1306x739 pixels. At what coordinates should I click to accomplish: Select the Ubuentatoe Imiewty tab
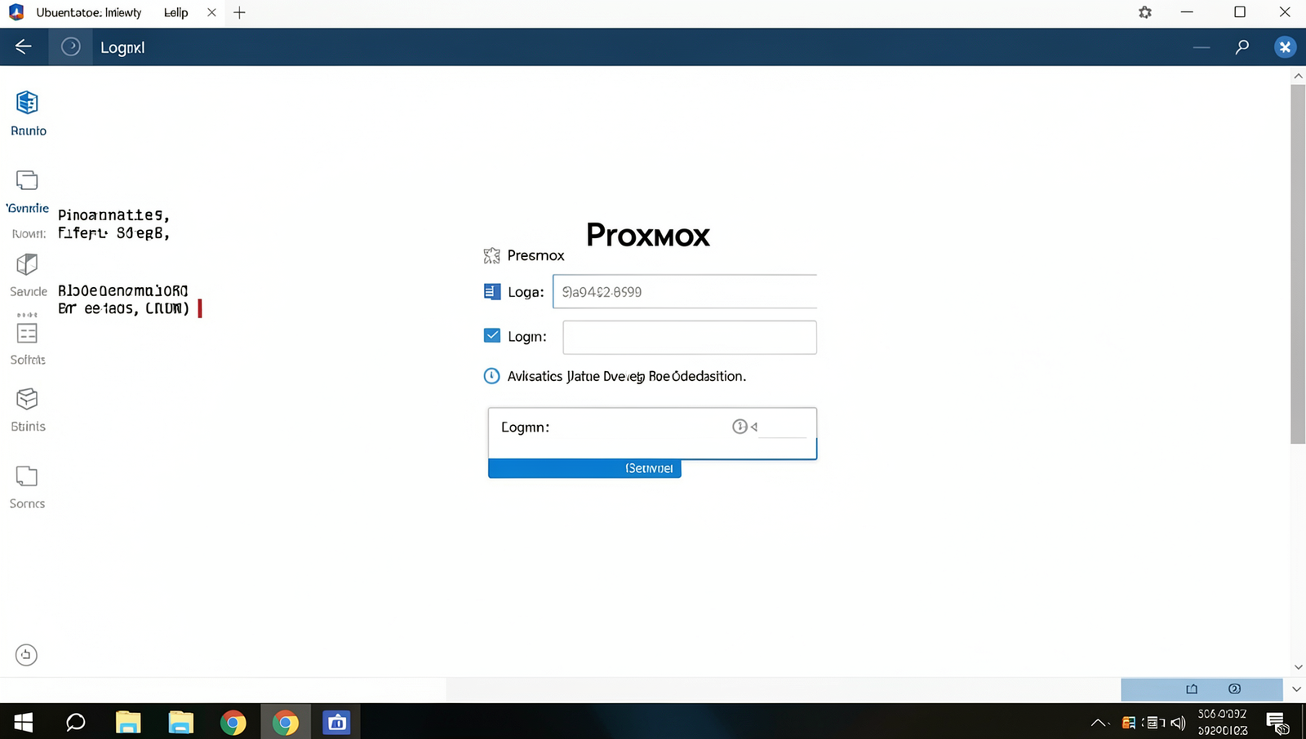coord(88,12)
